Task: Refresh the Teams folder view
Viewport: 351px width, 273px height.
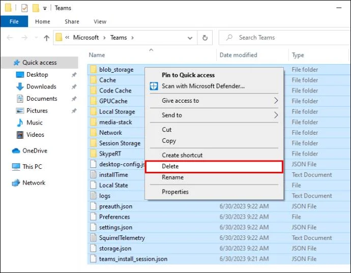Action: pos(205,38)
